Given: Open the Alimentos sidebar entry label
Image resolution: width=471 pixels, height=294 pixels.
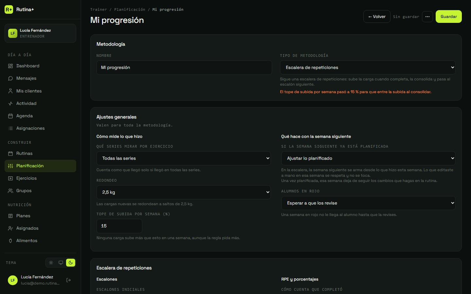Looking at the screenshot, I should pos(27,241).
